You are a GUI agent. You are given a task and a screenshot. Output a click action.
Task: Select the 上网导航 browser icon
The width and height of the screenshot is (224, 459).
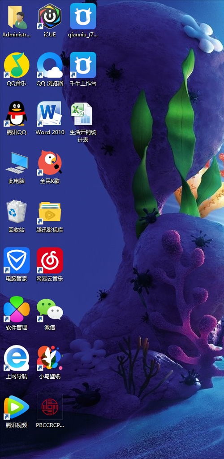(x=17, y=358)
